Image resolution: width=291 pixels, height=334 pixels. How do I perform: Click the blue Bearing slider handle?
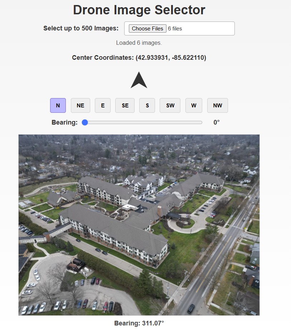pos(85,122)
